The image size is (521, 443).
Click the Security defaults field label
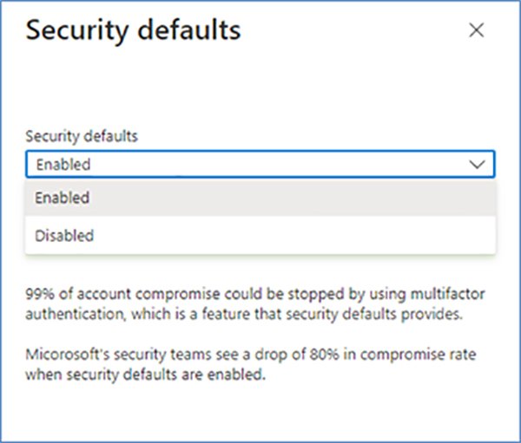pyautogui.click(x=82, y=136)
